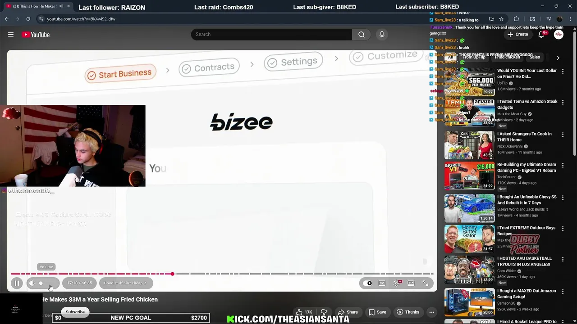Send a Thanks to the creator
The height and width of the screenshot is (324, 577).
tap(408, 312)
